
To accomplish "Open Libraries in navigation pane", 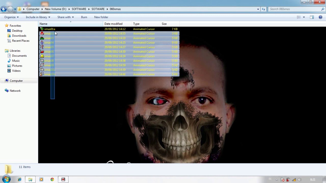I will (x=15, y=51).
